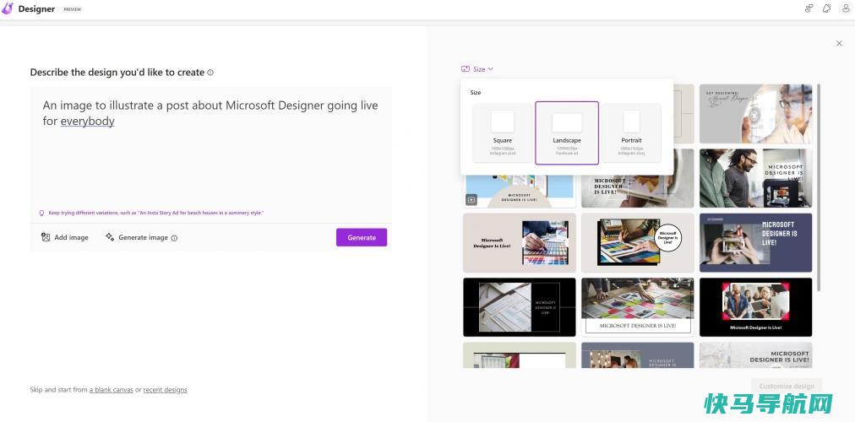
Task: Select the sticky notes design with boxed caption
Action: pos(637,307)
